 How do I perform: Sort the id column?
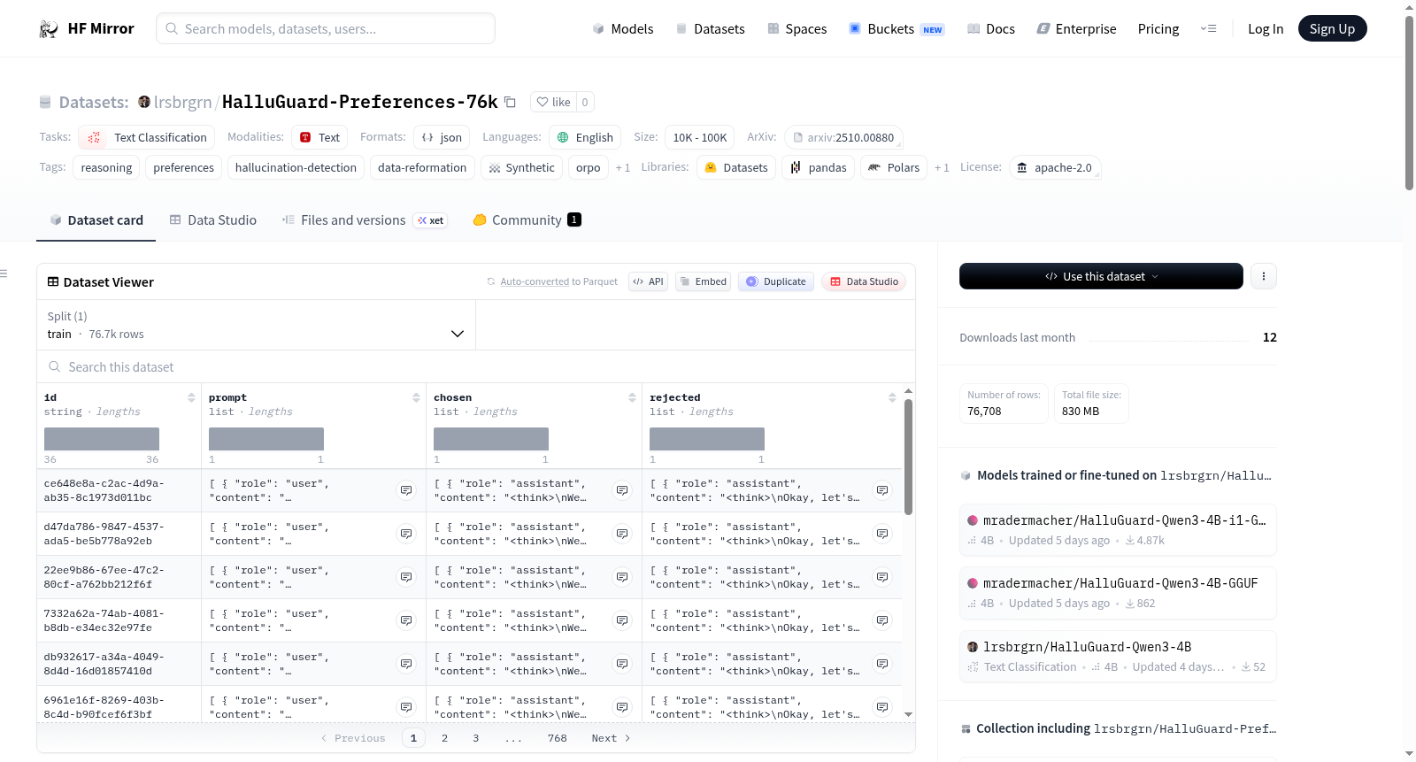(x=191, y=398)
